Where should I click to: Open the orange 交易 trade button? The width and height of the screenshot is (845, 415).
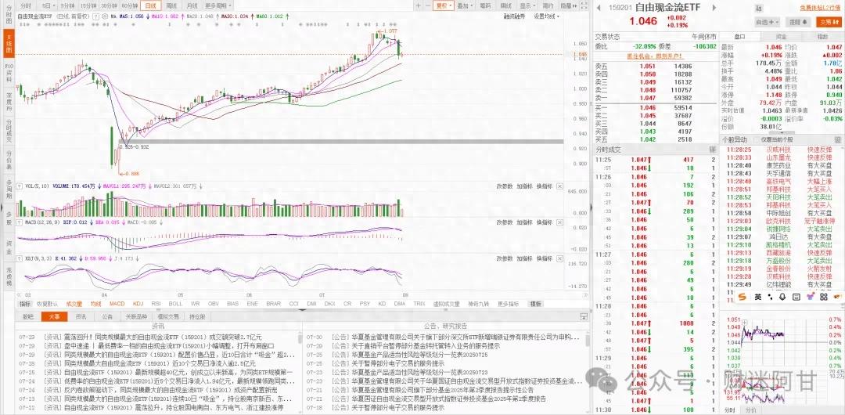click(829, 22)
